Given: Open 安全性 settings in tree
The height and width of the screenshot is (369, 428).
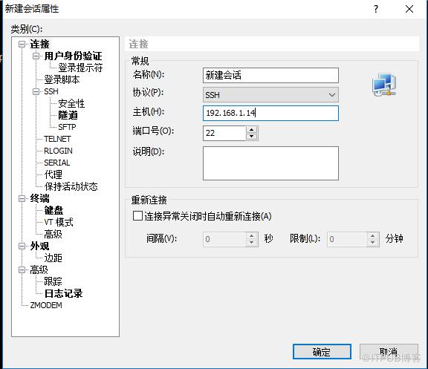Looking at the screenshot, I should (71, 103).
